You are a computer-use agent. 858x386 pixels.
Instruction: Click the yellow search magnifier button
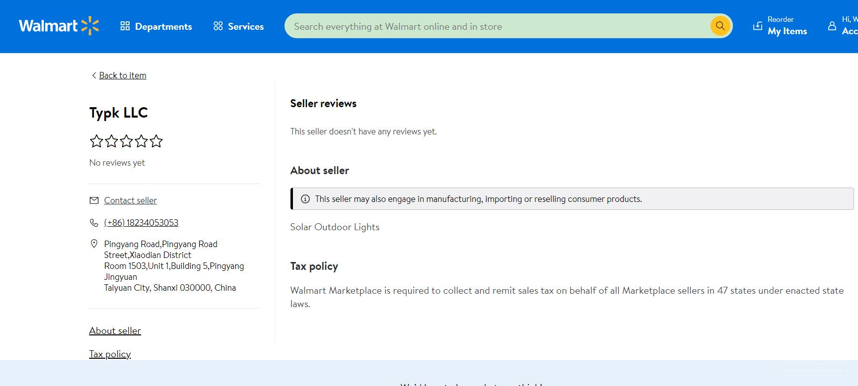pos(720,26)
